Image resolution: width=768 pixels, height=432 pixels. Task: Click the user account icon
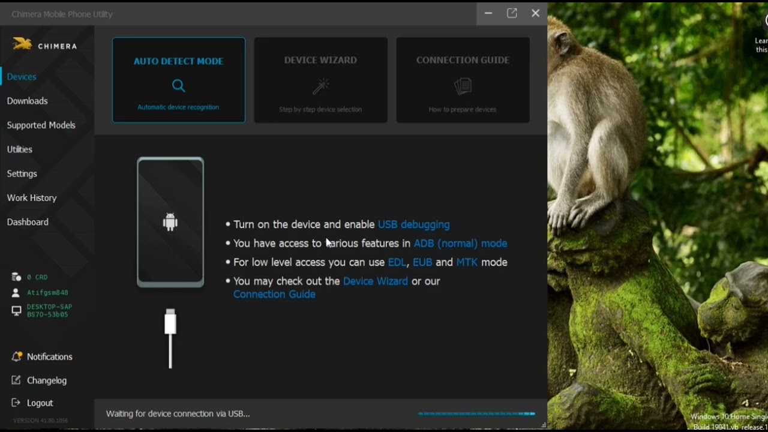16,293
